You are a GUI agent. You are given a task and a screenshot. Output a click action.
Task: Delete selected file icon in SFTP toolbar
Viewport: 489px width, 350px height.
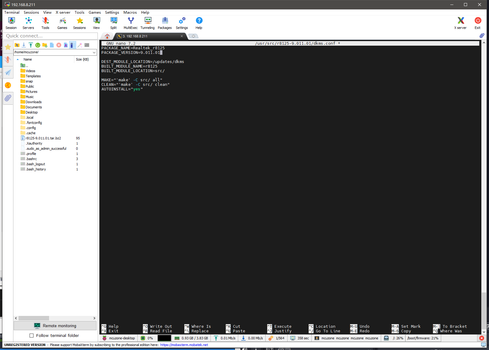point(59,45)
